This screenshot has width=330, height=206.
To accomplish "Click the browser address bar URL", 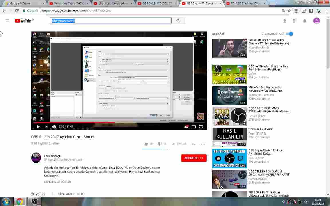I will tap(76, 11).
